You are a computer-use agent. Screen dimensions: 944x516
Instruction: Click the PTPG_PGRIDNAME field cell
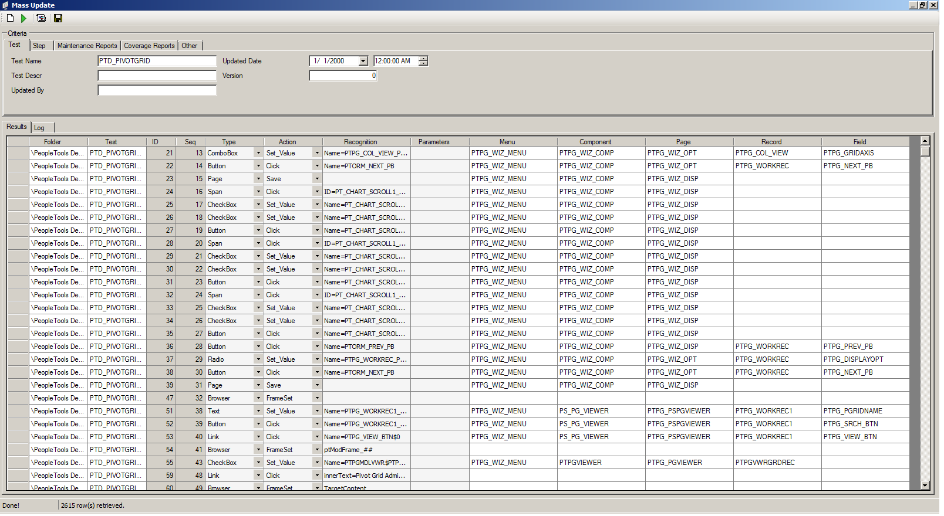[x=865, y=411]
